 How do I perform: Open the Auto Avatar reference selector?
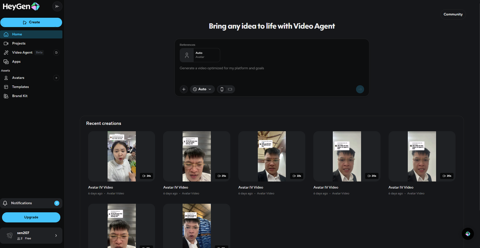click(x=200, y=55)
